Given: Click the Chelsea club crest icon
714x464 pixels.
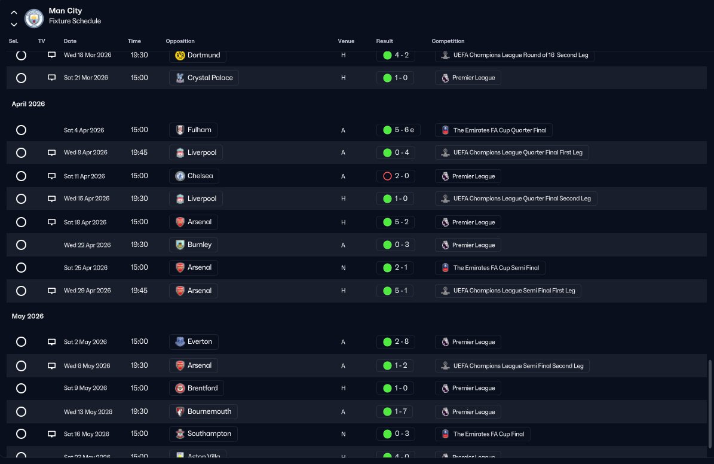Looking at the screenshot, I should click(180, 176).
